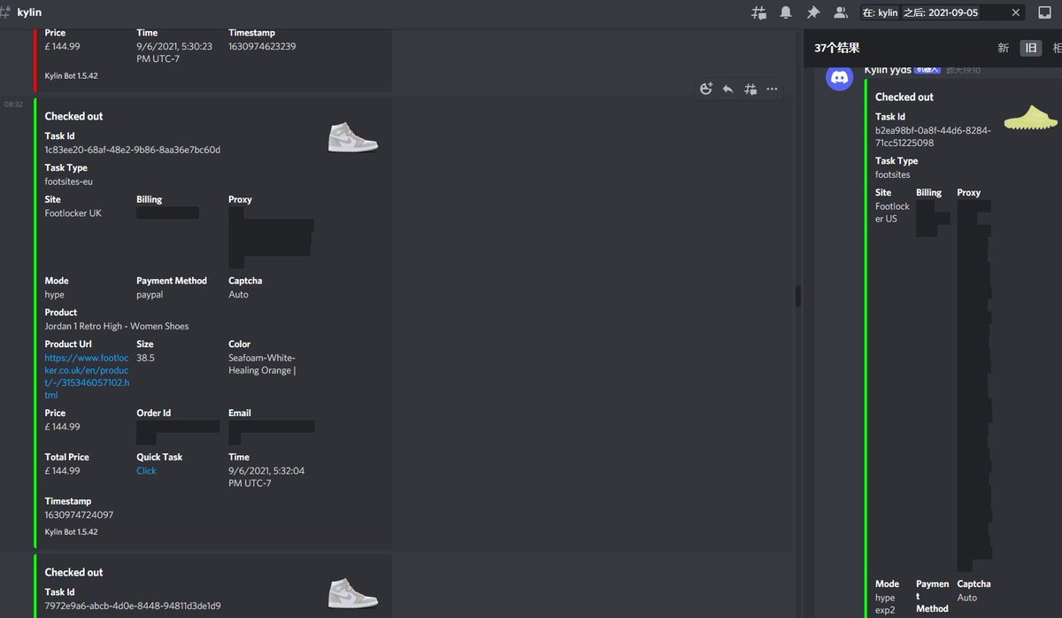Open the shoe thumbnail in the bottom embed

(x=353, y=592)
